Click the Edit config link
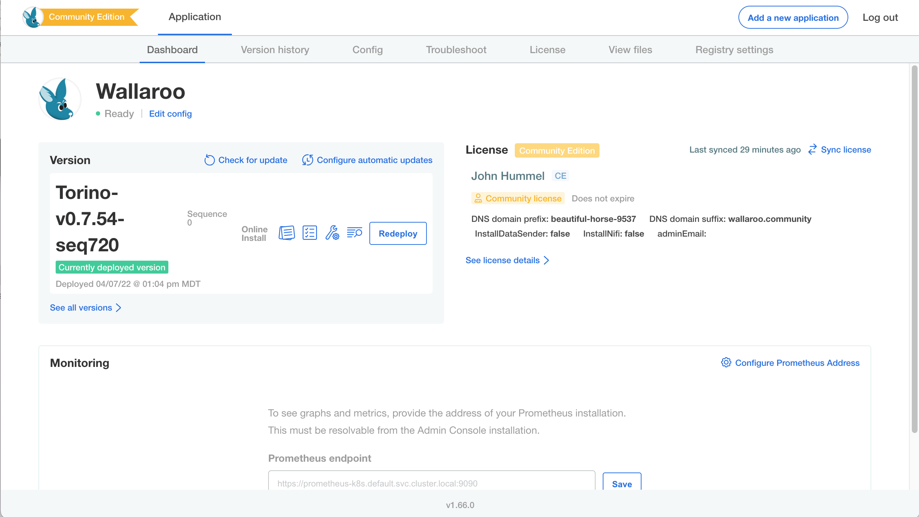This screenshot has height=517, width=919. [170, 114]
